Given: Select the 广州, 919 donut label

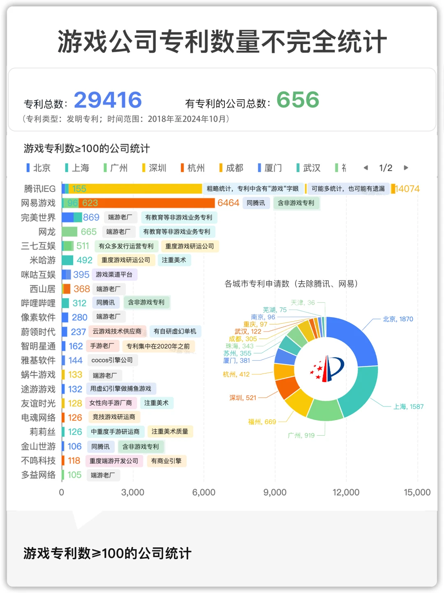Looking at the screenshot, I should click(301, 435).
